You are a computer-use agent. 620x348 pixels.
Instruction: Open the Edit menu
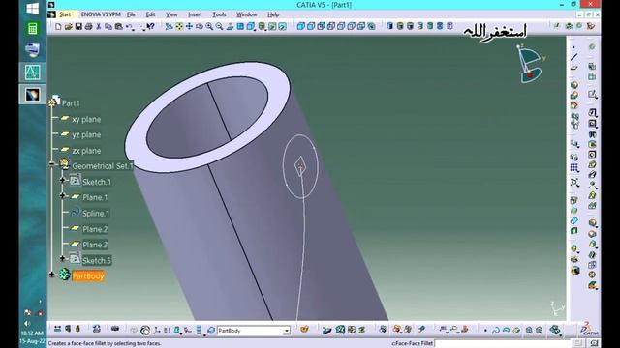pyautogui.click(x=150, y=14)
